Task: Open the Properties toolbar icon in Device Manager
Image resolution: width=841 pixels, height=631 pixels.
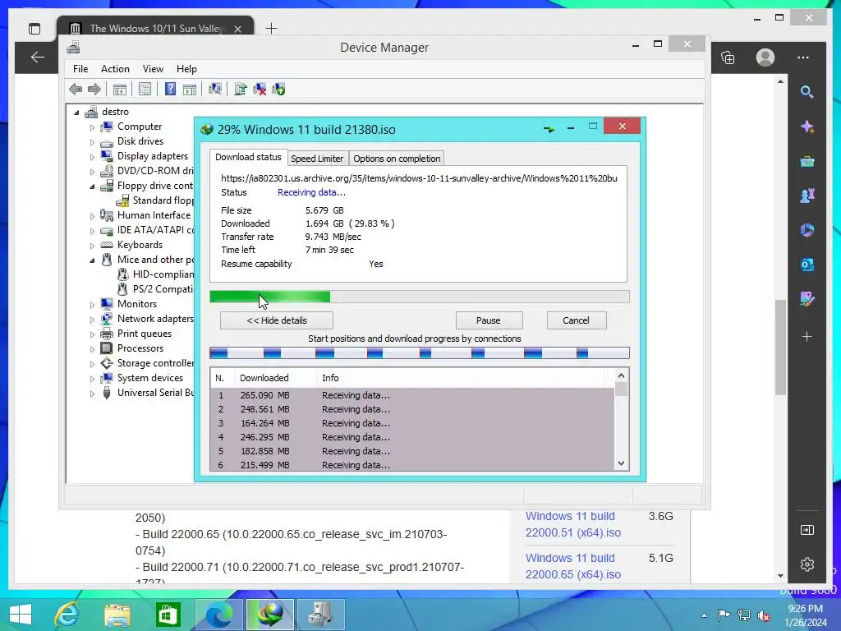Action: coord(145,89)
